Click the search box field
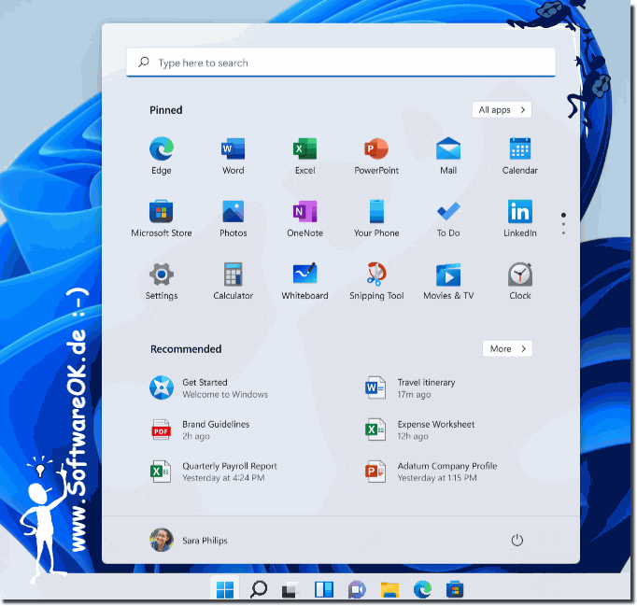 341,63
